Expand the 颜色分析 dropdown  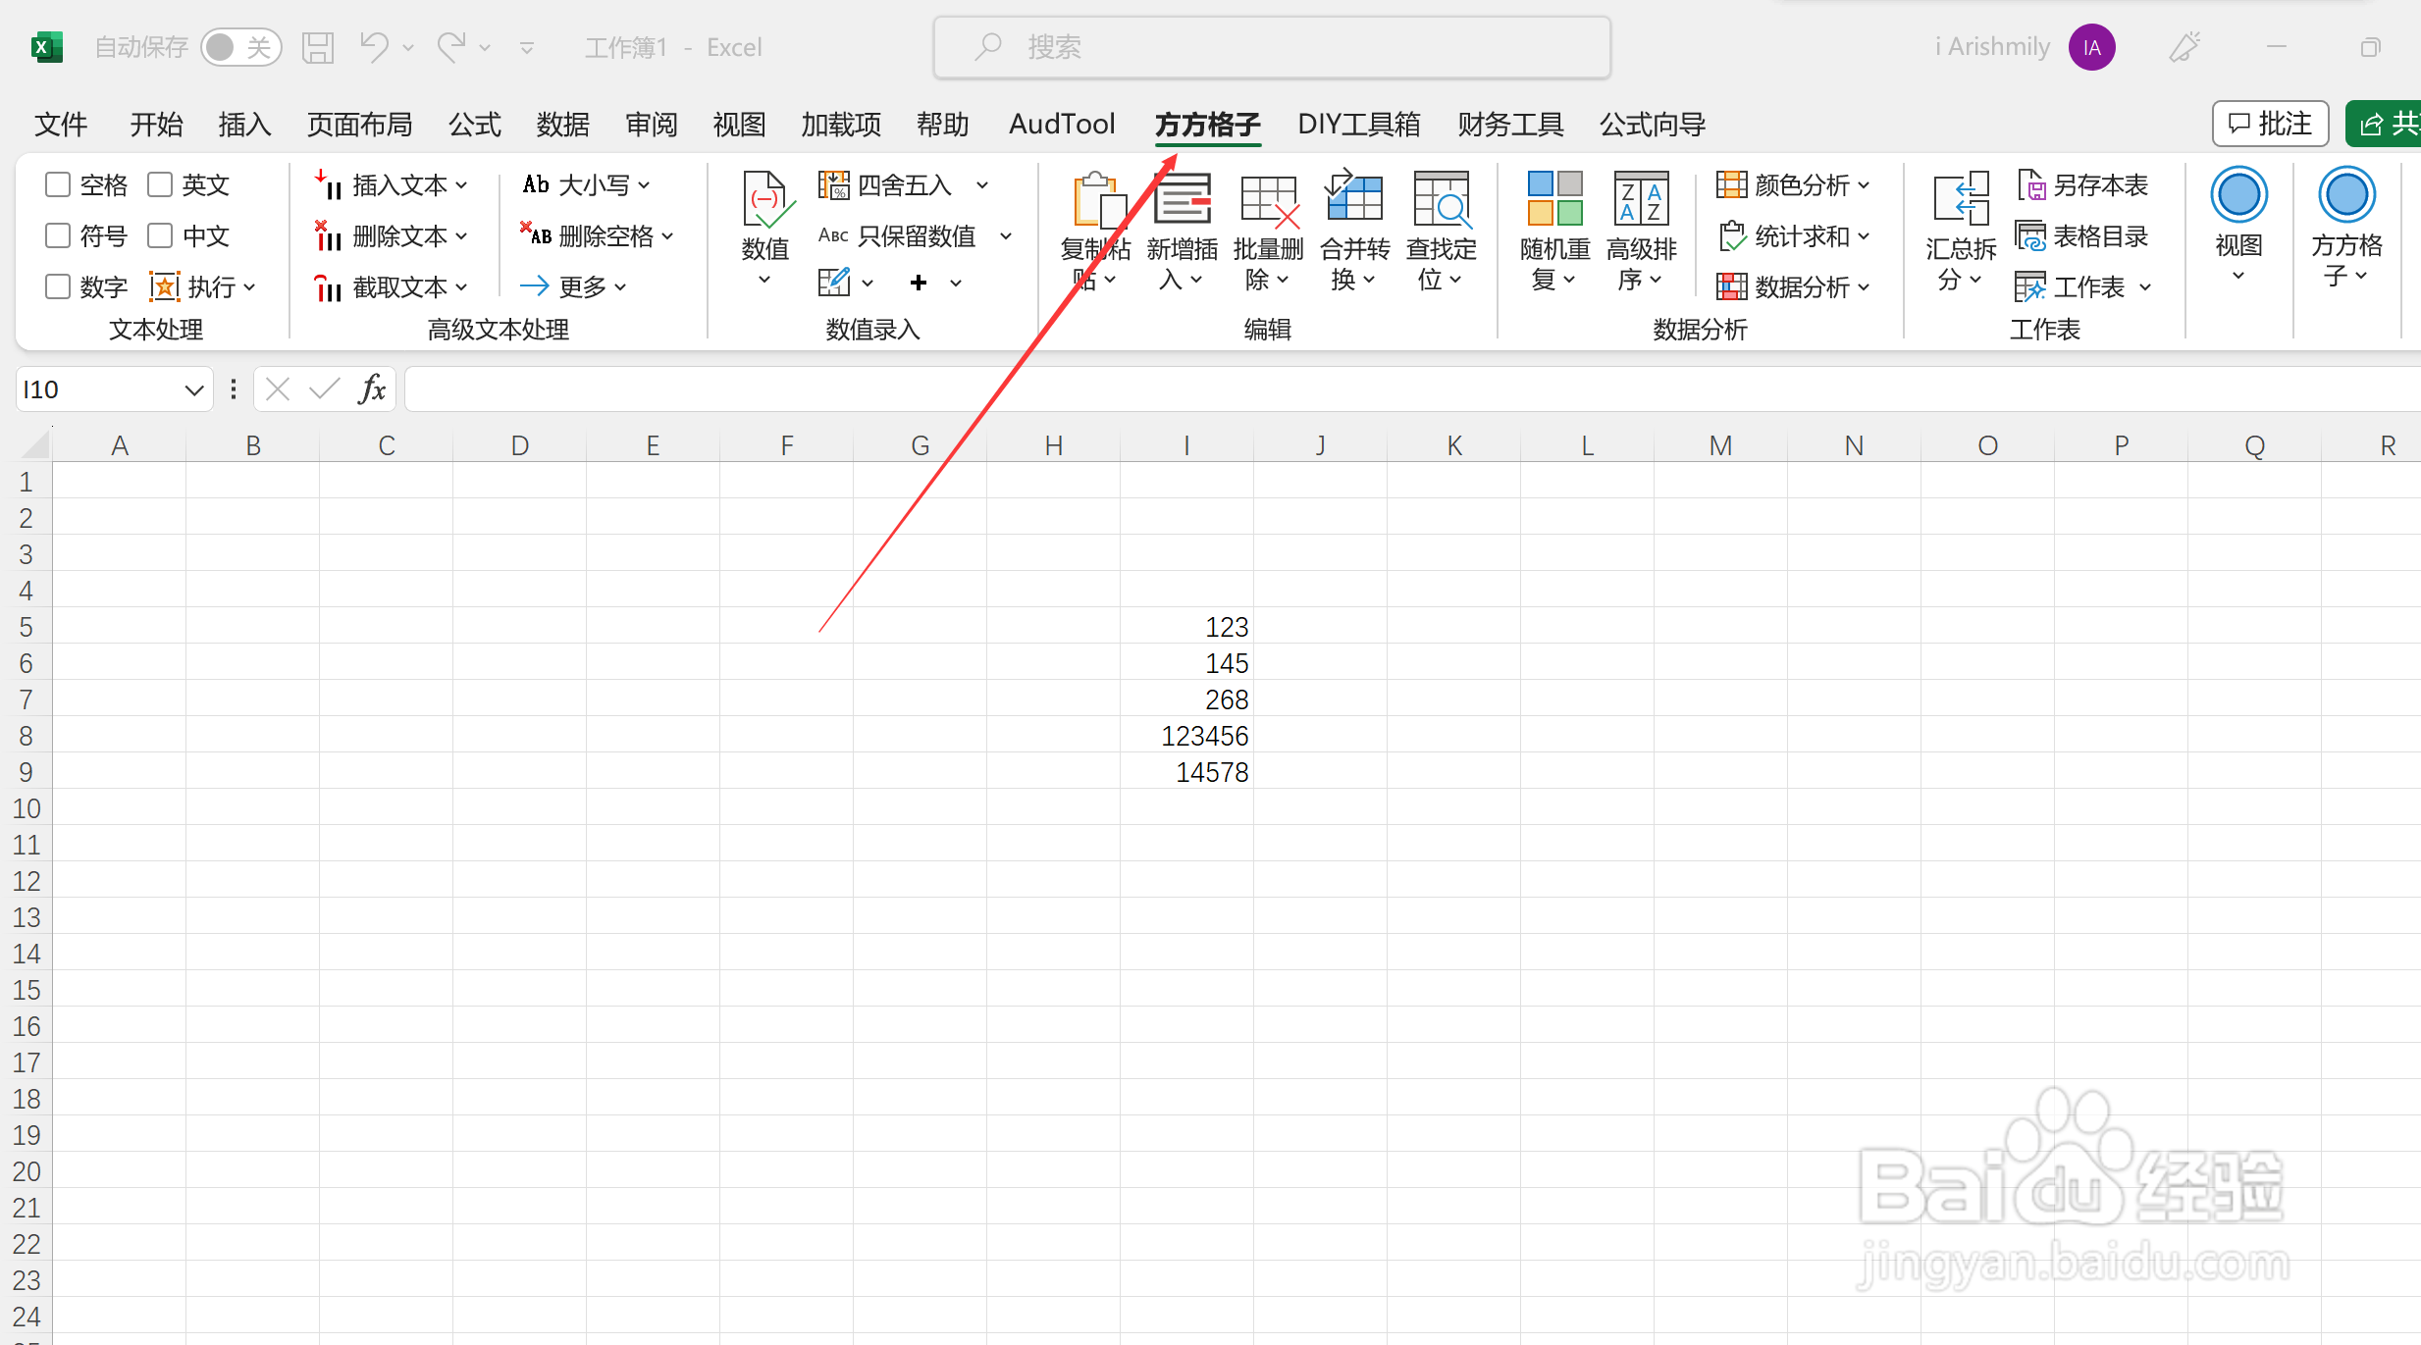coord(1864,184)
